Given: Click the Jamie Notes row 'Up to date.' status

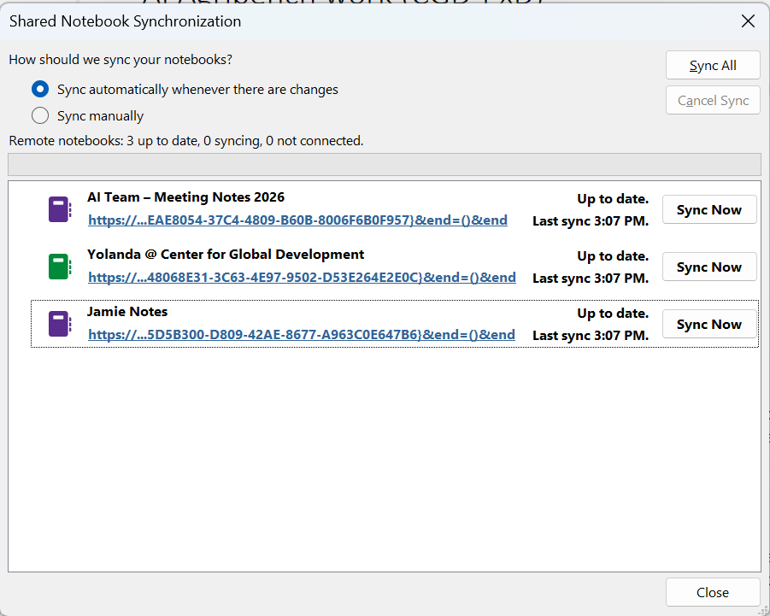Looking at the screenshot, I should click(613, 314).
